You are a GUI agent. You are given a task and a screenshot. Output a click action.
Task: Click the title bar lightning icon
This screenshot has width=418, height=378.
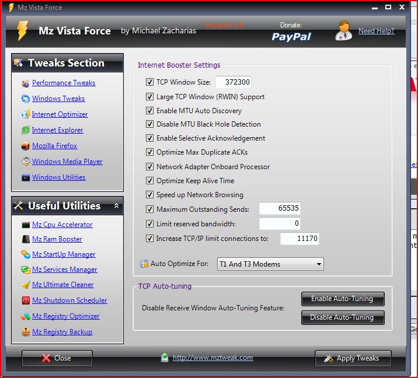(11, 8)
